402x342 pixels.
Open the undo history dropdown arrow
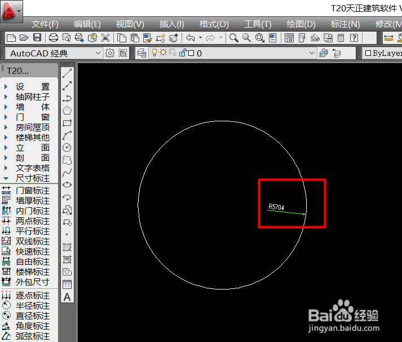[x=200, y=38]
